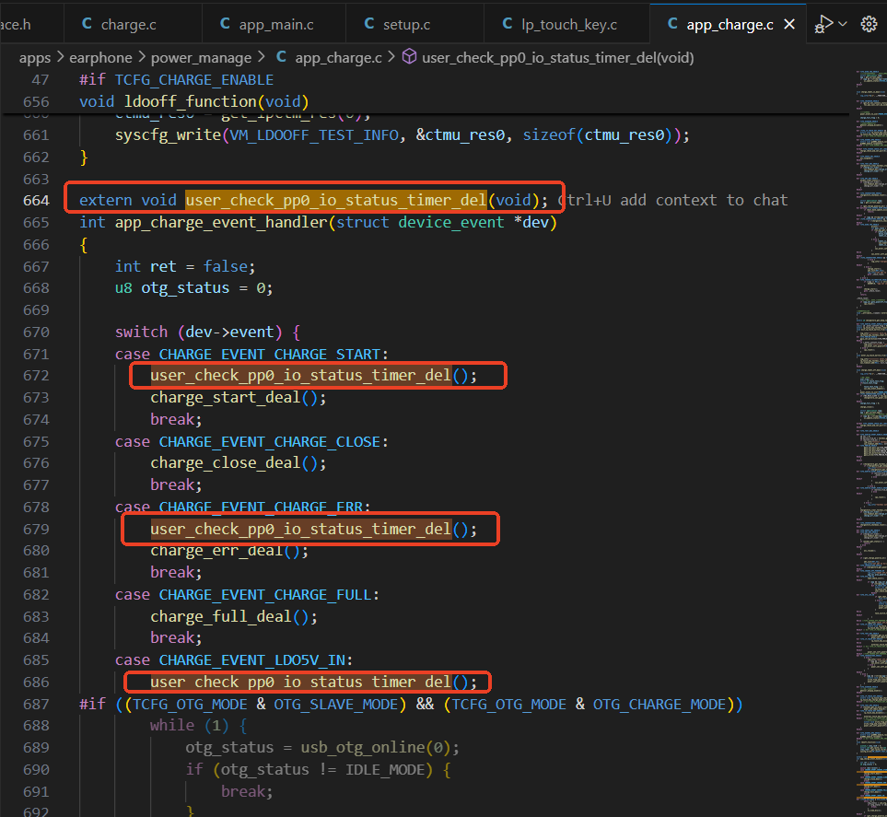Open the user_check_pp0_io_status_timer_del(void) breadcrumb
The height and width of the screenshot is (817, 887).
click(558, 58)
